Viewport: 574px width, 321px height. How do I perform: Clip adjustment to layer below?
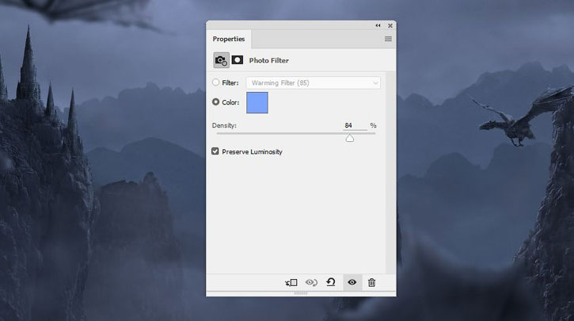[291, 282]
